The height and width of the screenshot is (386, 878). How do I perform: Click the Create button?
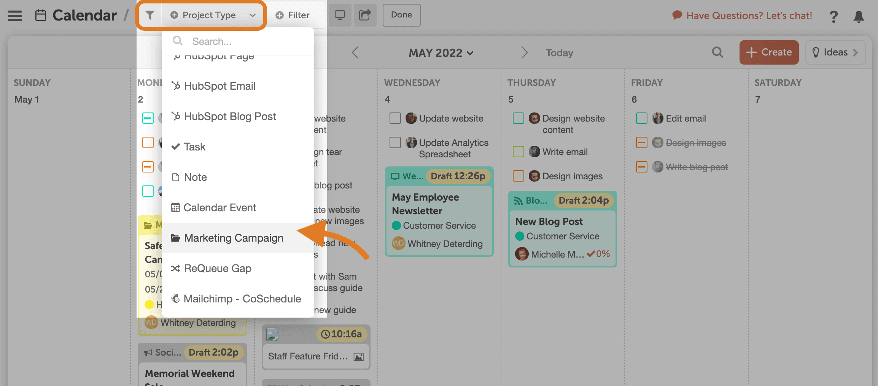tap(769, 52)
